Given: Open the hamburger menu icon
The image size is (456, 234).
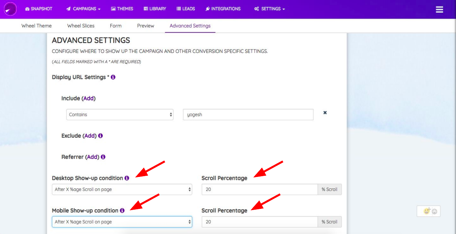Looking at the screenshot, I should coord(439,9).
